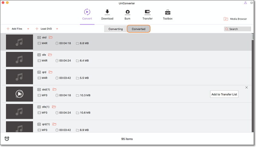Select the qrd M4R thumbnail
Image resolution: width=256 pixels, height=147 pixels.
(19, 77)
